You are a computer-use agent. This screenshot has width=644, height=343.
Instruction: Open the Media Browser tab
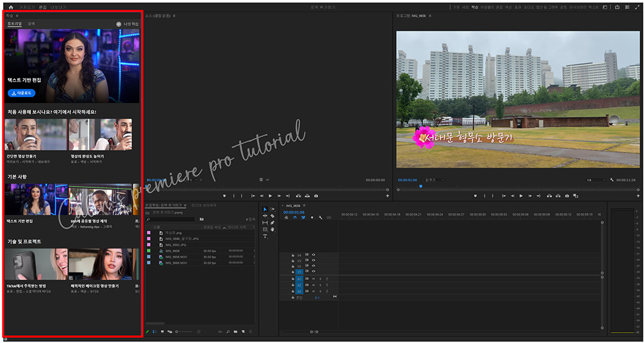coord(204,205)
